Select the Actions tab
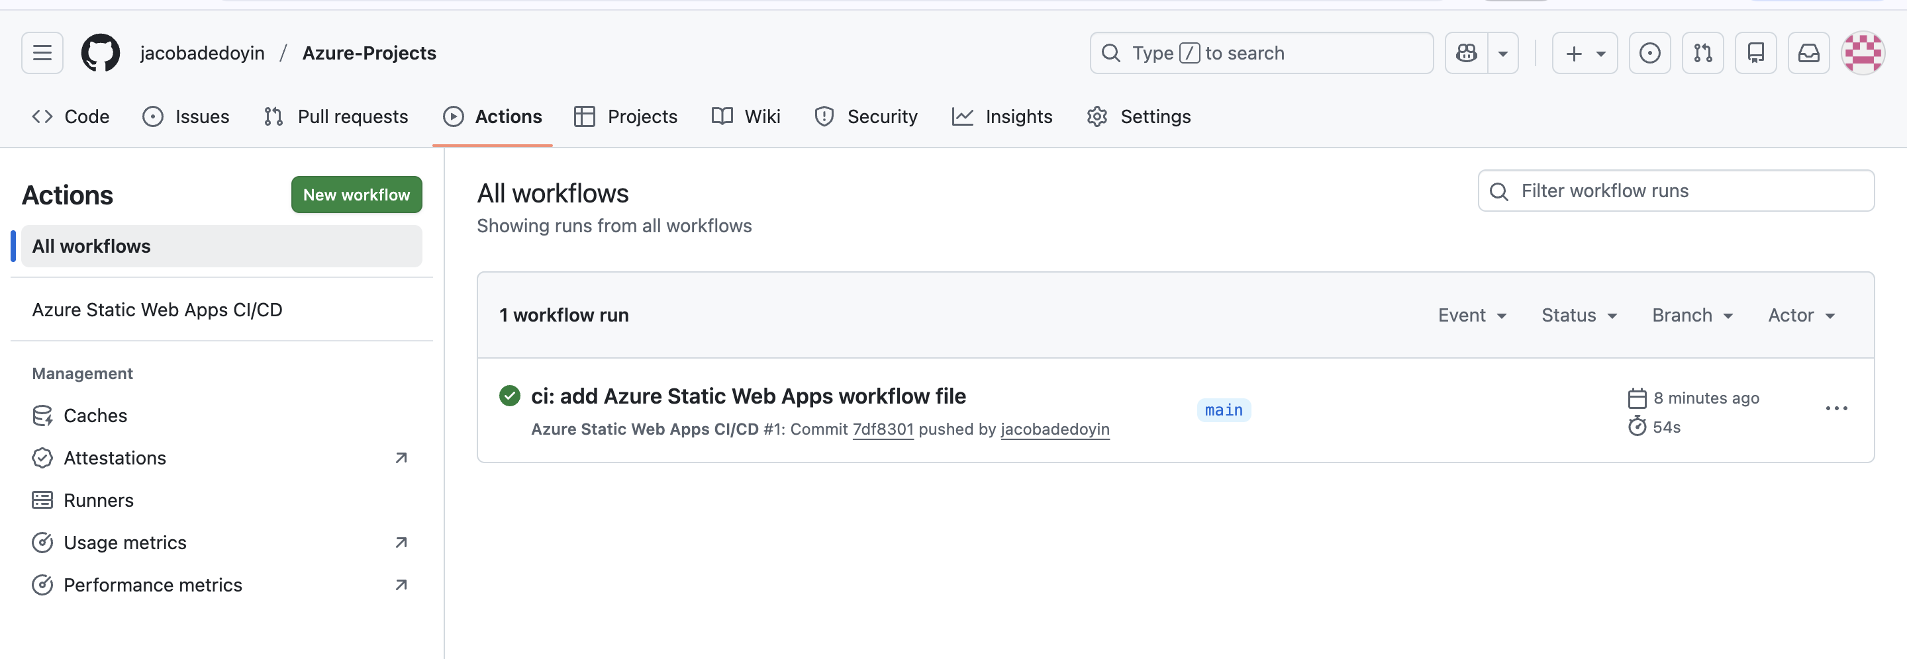1907x659 pixels. point(493,117)
